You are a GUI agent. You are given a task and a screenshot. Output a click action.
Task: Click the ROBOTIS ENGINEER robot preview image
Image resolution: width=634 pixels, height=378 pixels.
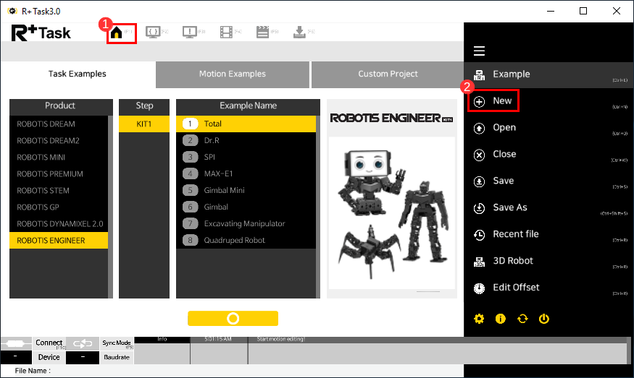tap(392, 213)
